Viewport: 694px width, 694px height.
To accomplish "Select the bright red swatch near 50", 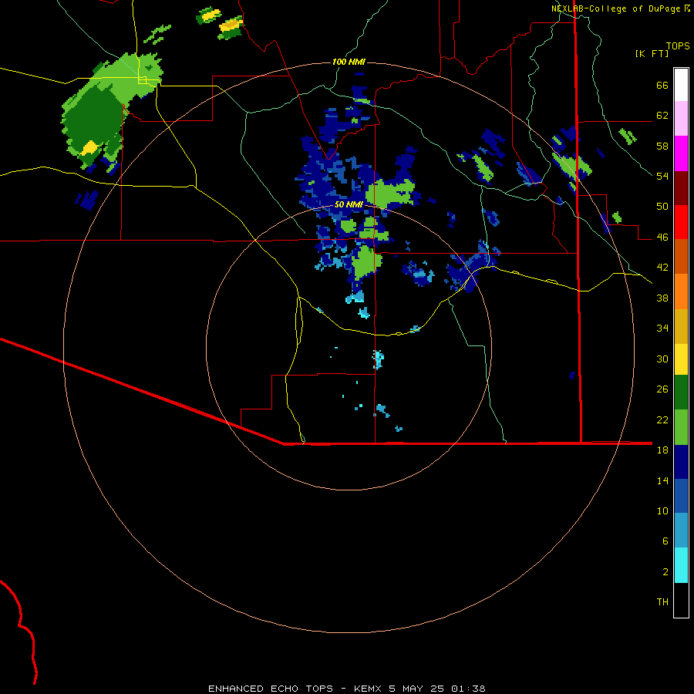I will [681, 222].
